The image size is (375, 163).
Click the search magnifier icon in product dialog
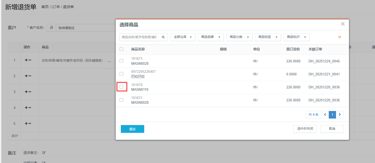[x=163, y=37]
